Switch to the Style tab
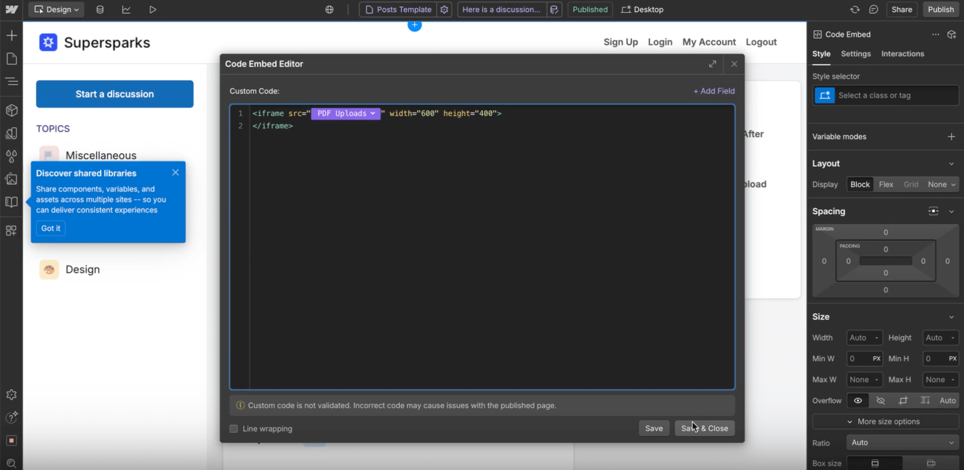The width and height of the screenshot is (964, 470). click(821, 54)
